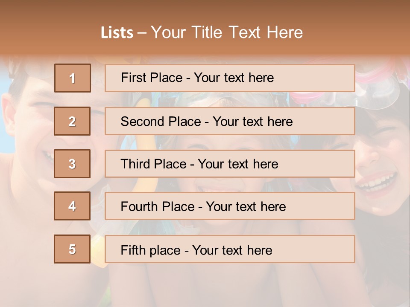Select the Second Place text bar
The image size is (410, 307).
(x=230, y=121)
